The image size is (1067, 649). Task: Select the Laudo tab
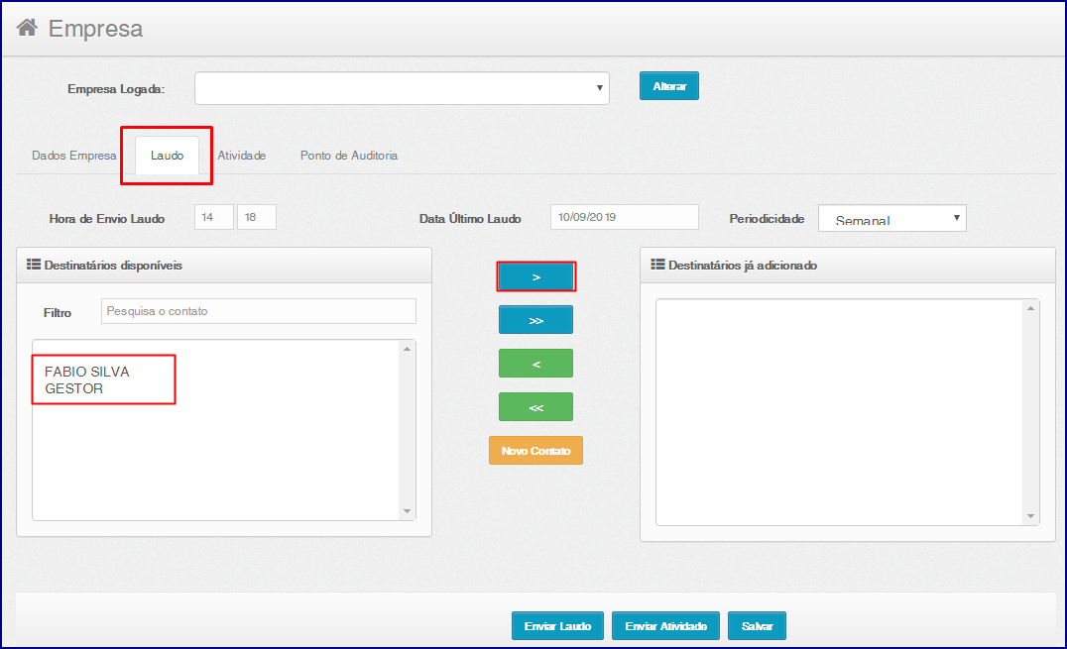(x=167, y=156)
